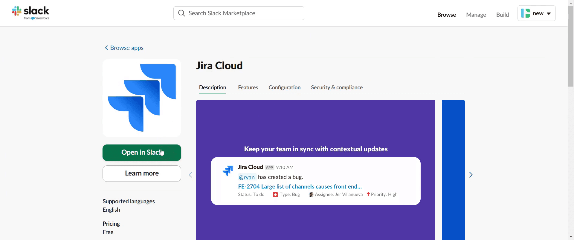Click the Jira Cloud heading text
The image size is (574, 240).
[219, 66]
